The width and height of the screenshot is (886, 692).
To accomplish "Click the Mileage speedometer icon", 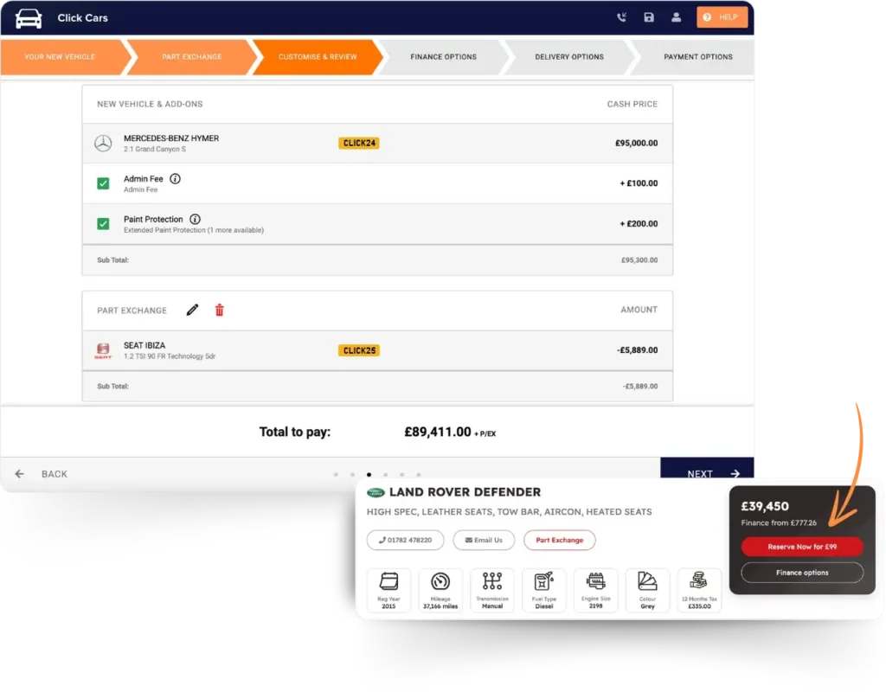I will (440, 580).
